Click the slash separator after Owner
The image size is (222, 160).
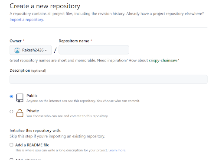(x=55, y=50)
